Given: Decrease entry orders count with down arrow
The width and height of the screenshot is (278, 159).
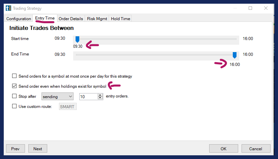Looking at the screenshot, I should [x=100, y=98].
